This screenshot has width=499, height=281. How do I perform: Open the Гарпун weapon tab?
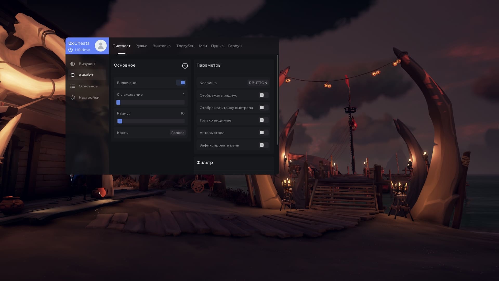point(235,46)
